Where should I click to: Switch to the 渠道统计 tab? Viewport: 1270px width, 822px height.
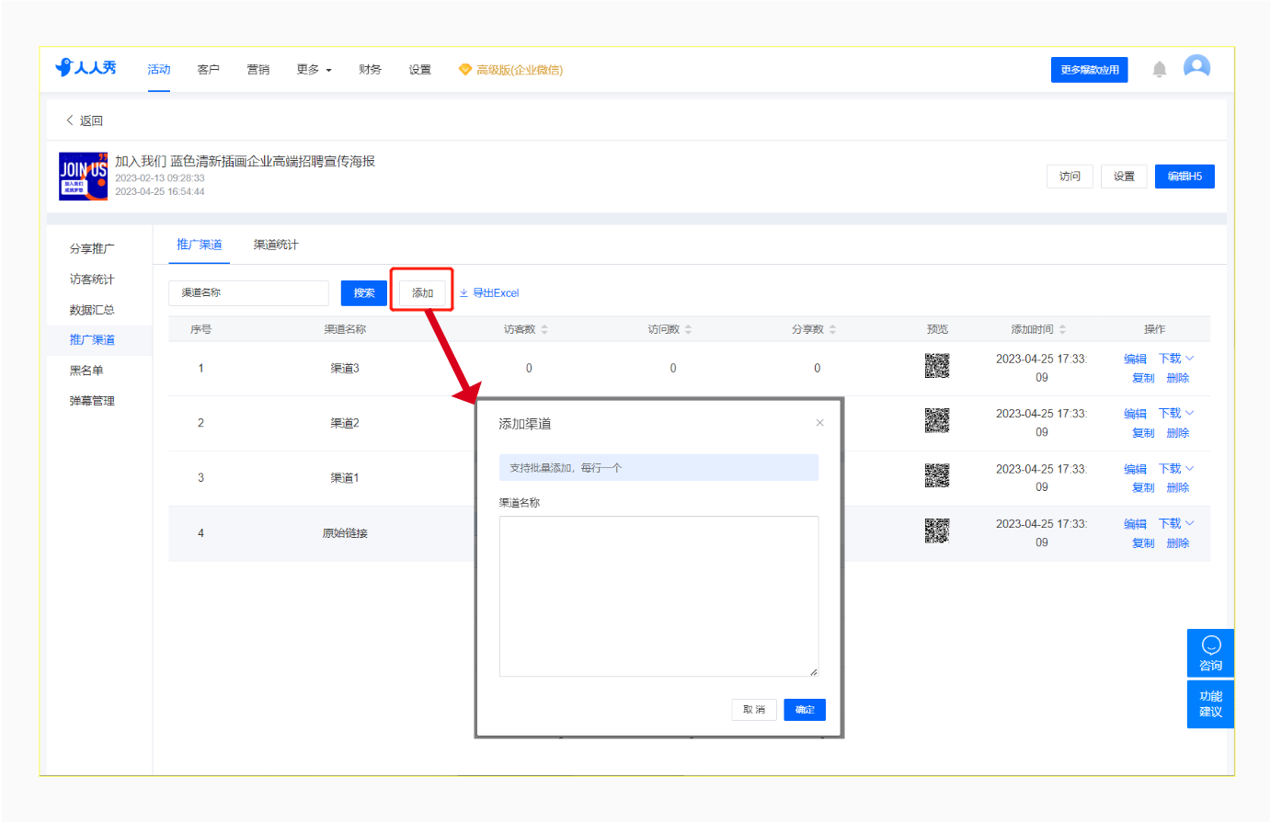[276, 245]
